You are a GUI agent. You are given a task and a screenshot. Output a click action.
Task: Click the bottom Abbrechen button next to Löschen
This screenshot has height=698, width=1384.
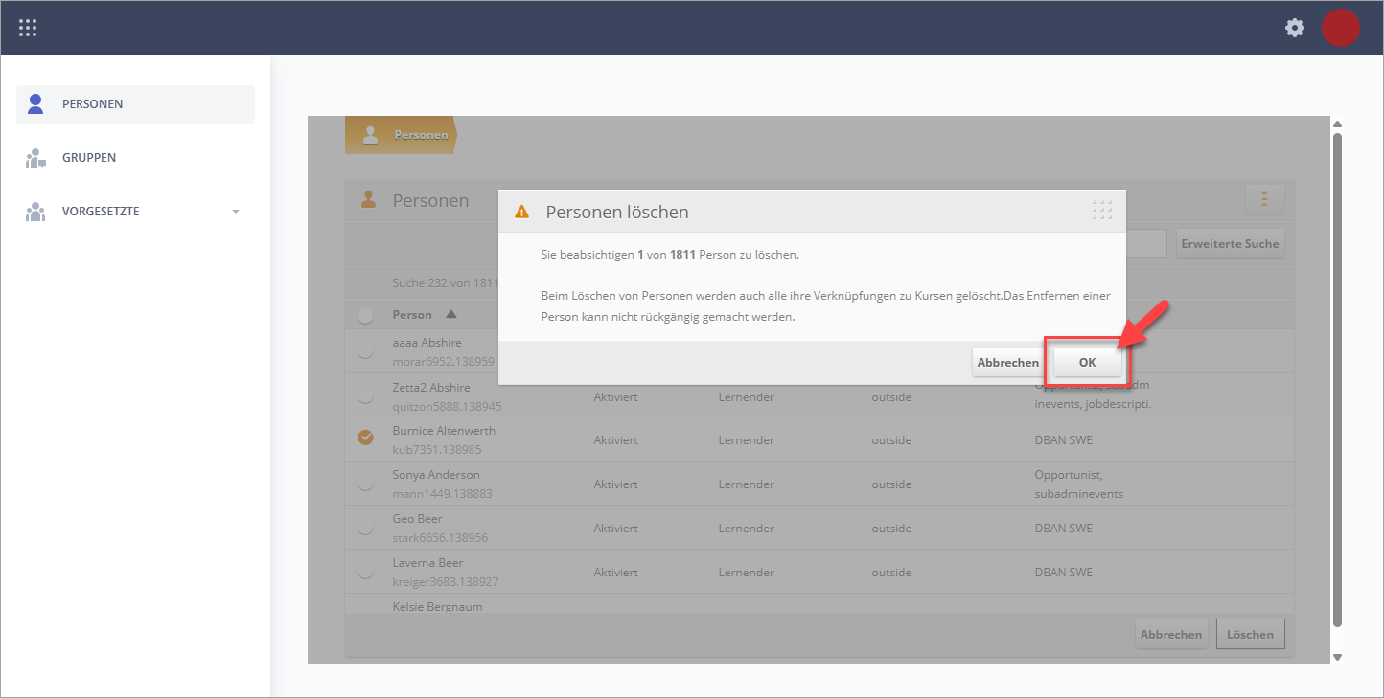click(x=1170, y=634)
